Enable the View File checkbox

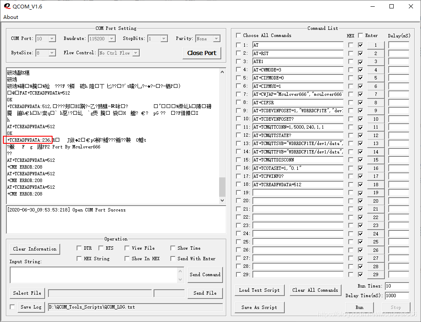127,248
